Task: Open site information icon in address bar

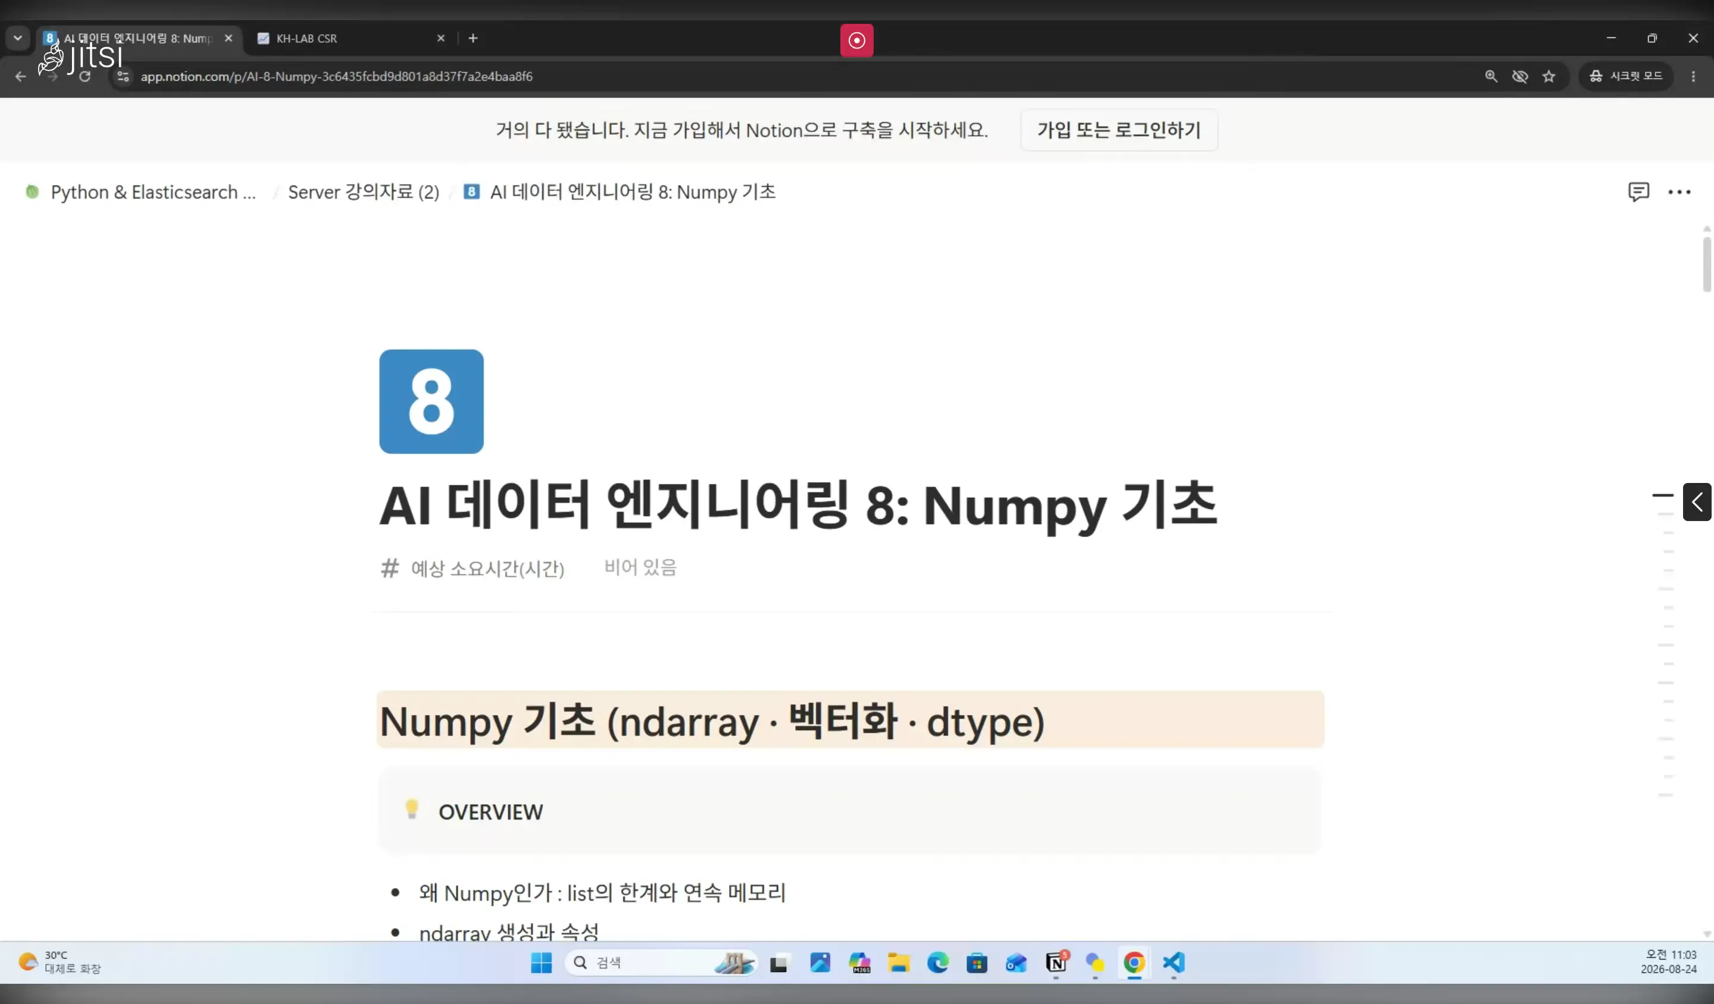Action: click(123, 76)
